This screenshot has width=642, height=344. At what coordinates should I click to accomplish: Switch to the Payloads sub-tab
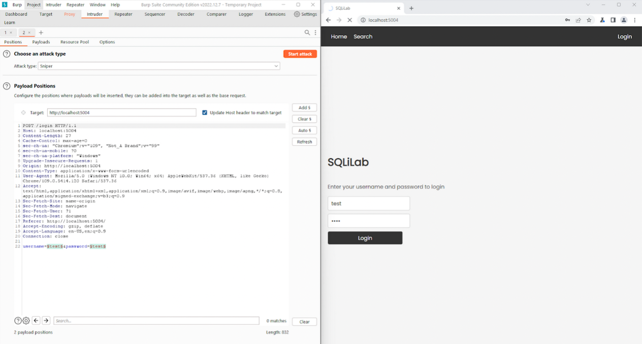41,42
